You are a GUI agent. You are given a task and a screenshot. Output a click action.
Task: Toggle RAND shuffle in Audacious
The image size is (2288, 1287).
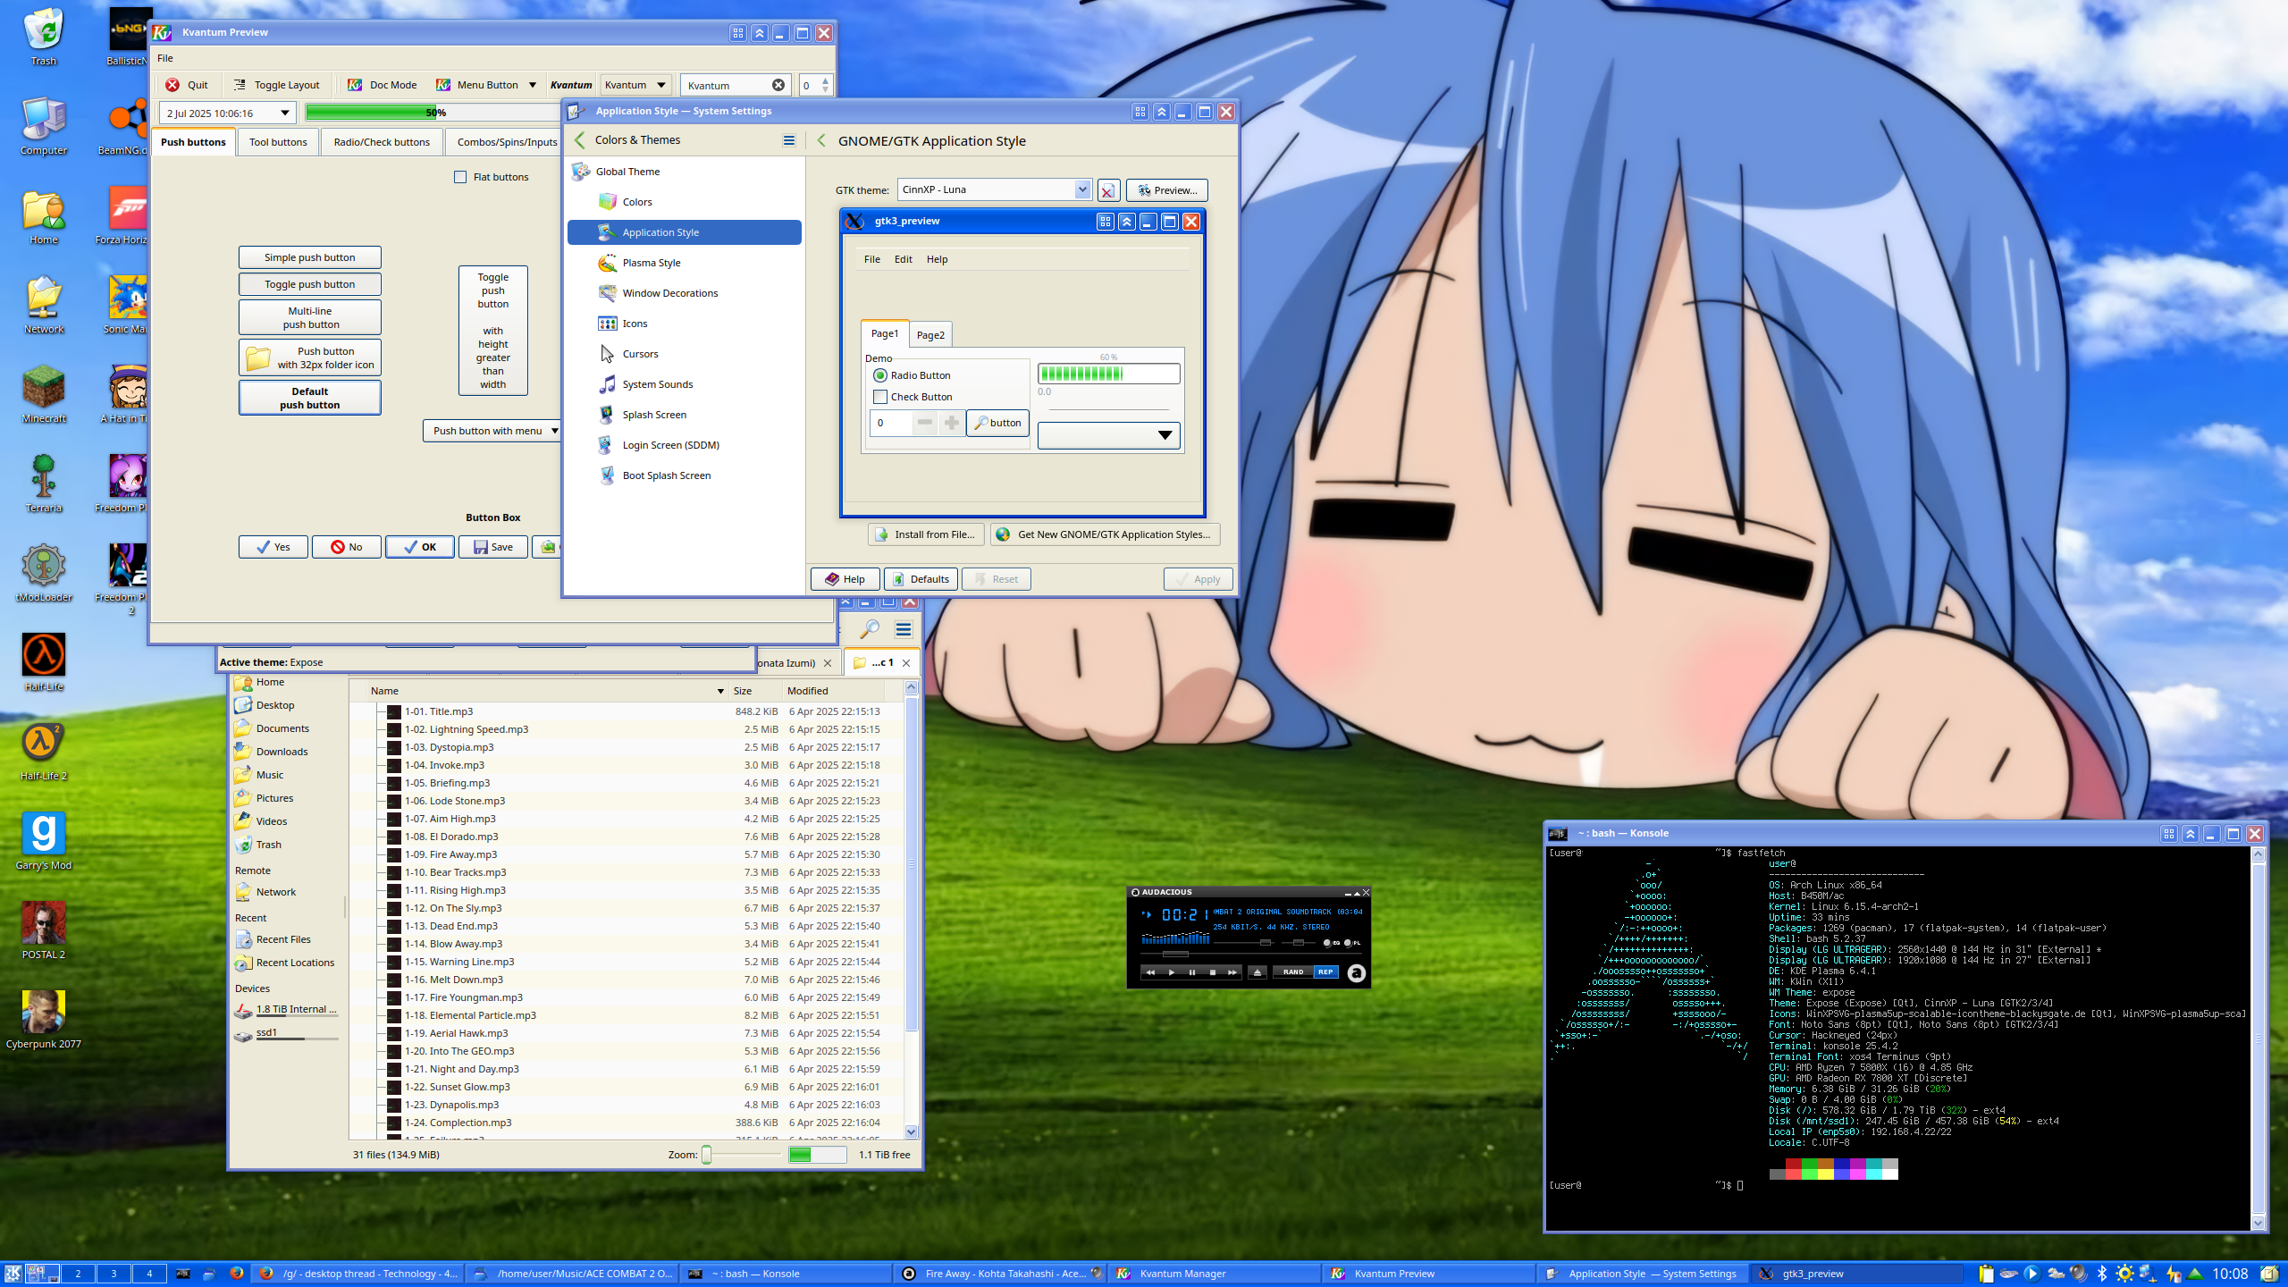(x=1293, y=972)
